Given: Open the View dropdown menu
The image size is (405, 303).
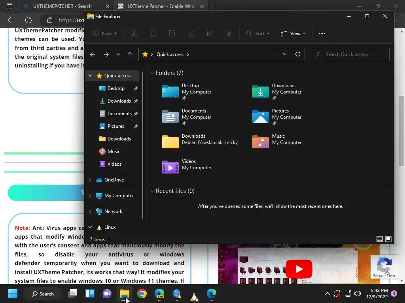Looking at the screenshot, I should (x=293, y=33).
